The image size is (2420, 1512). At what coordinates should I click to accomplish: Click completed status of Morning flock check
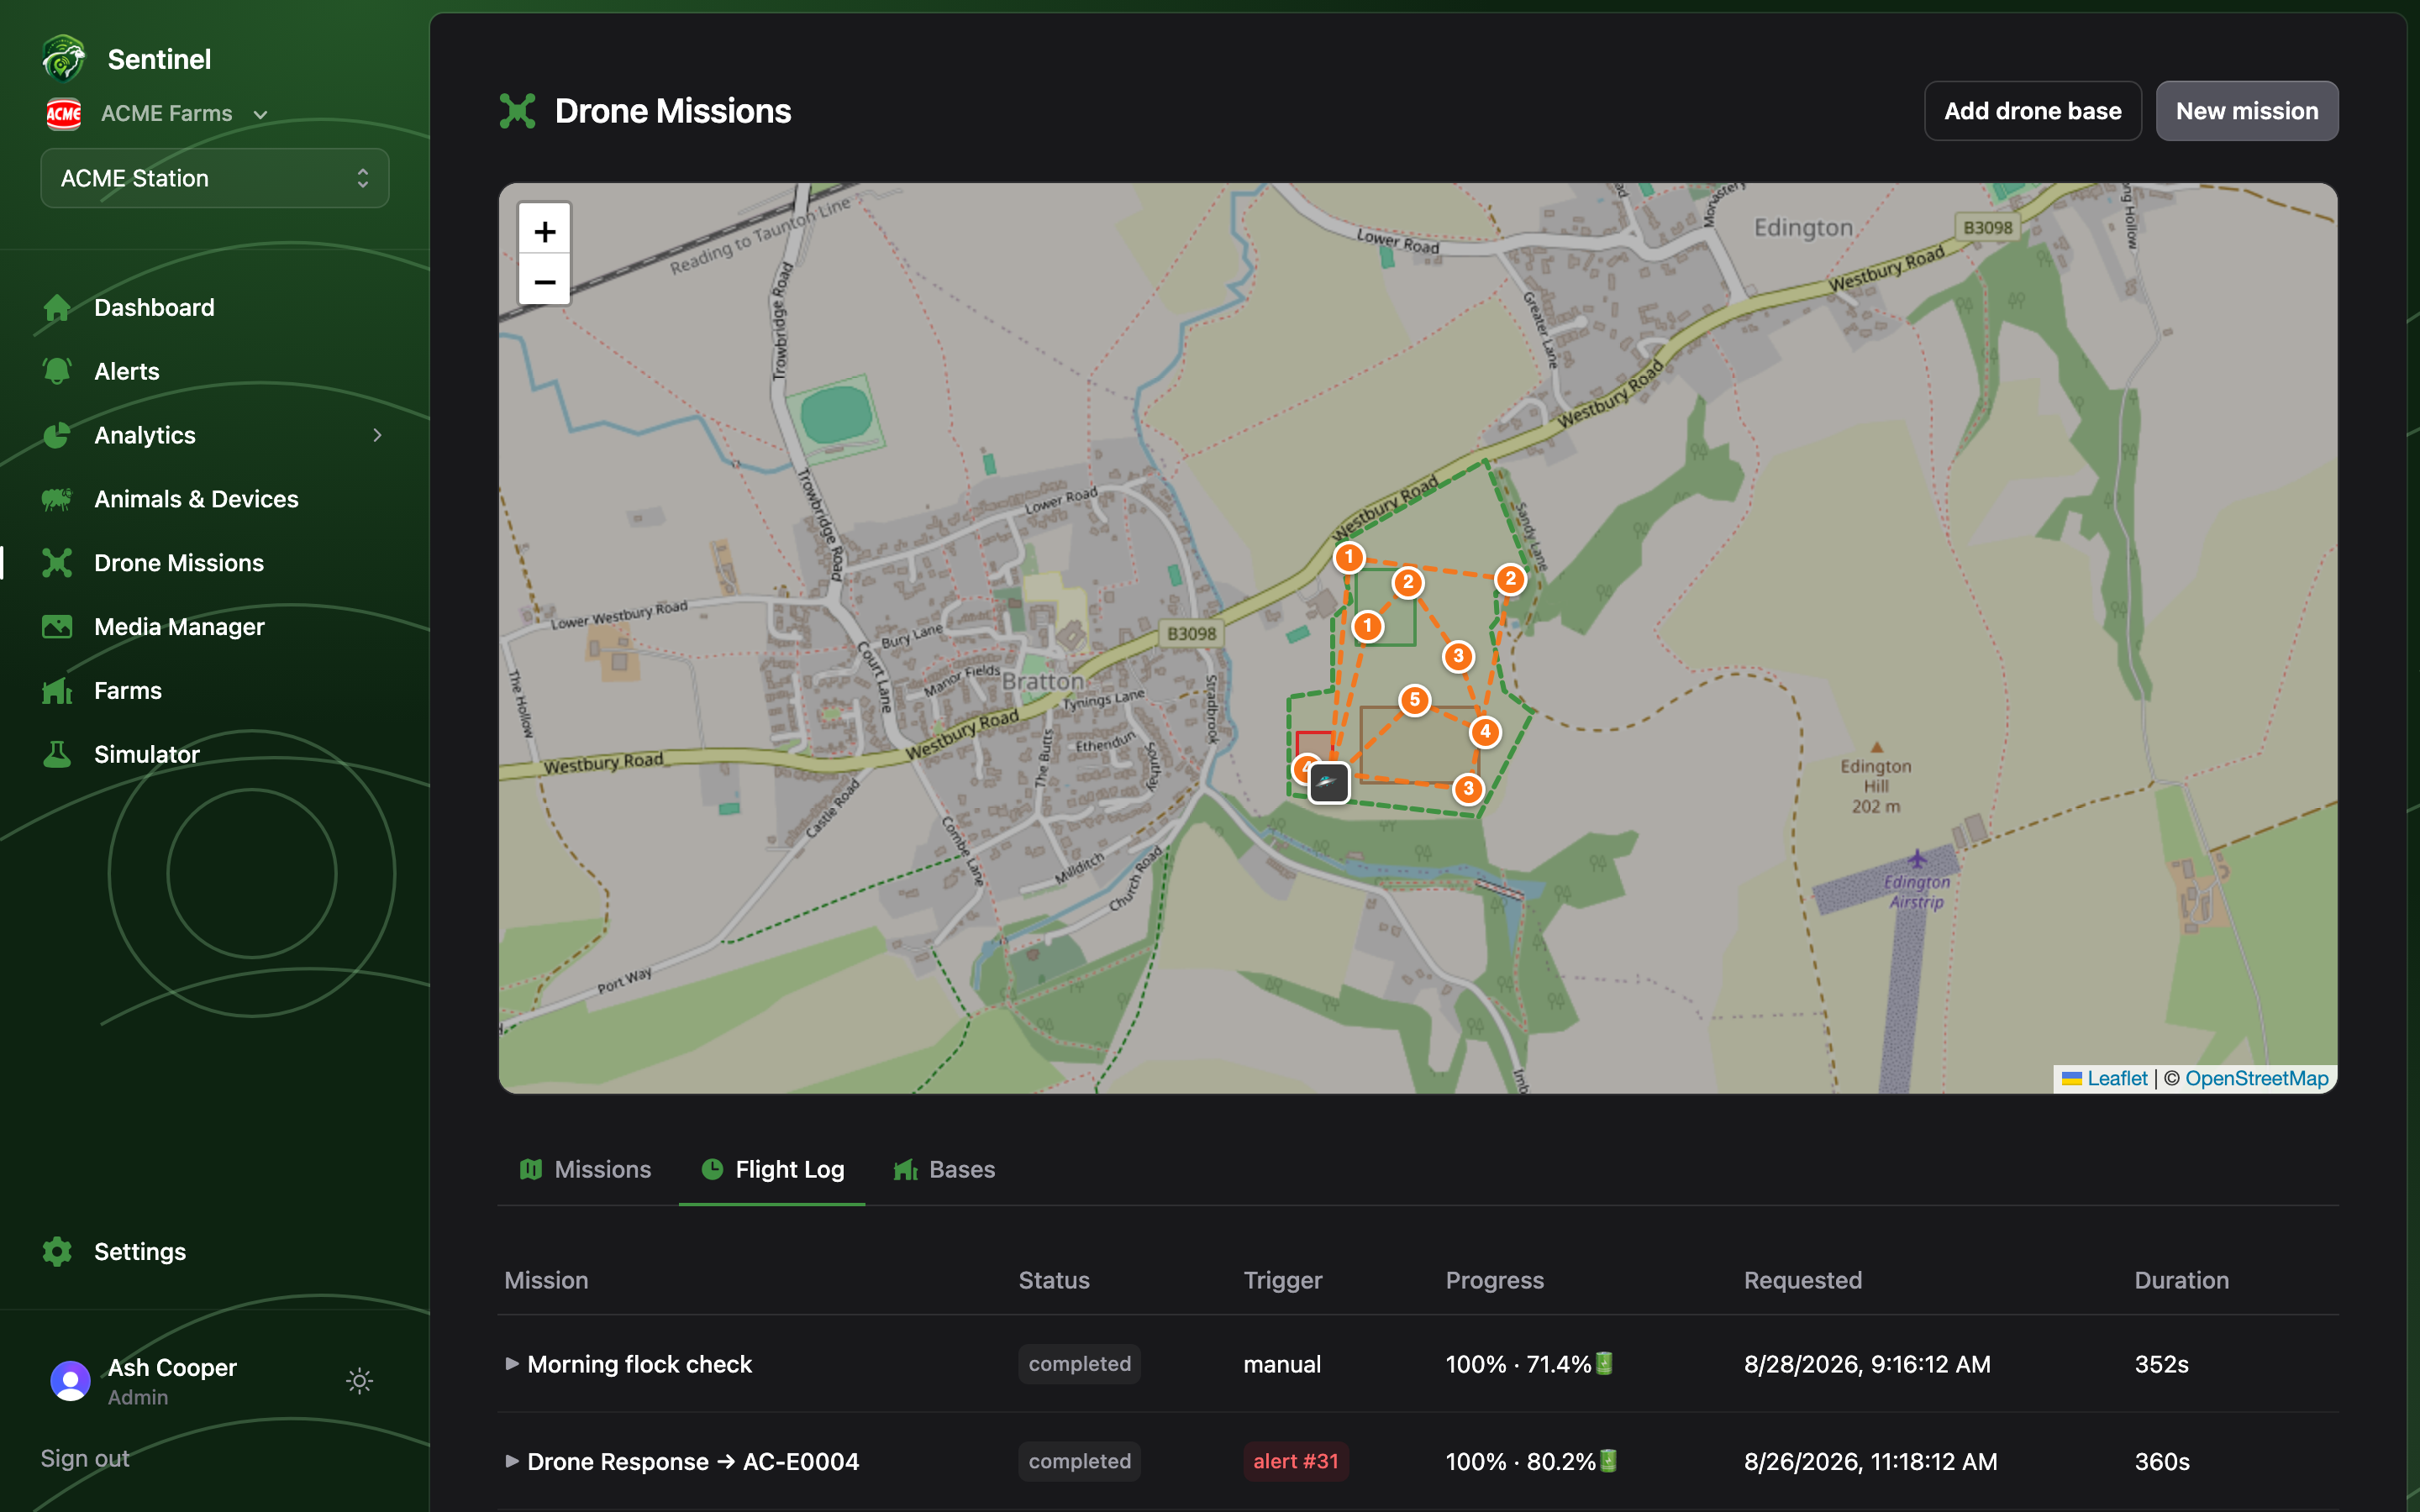1079,1364
